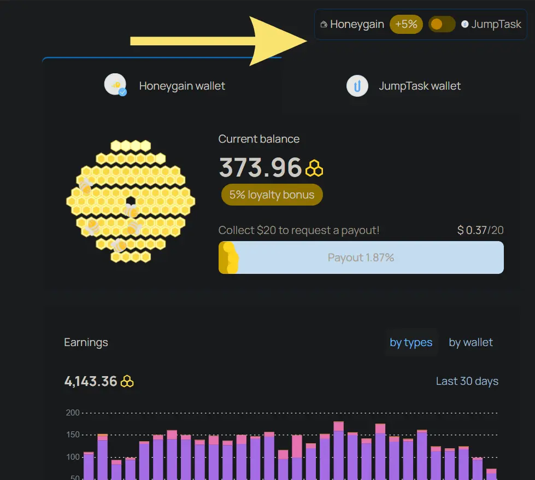Click the 5% loyalty bonus badge

tap(272, 195)
